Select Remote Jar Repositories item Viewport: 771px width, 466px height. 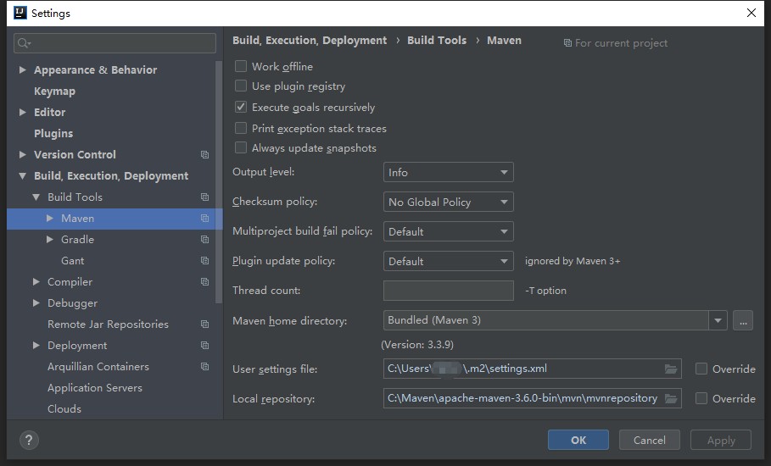click(x=108, y=325)
